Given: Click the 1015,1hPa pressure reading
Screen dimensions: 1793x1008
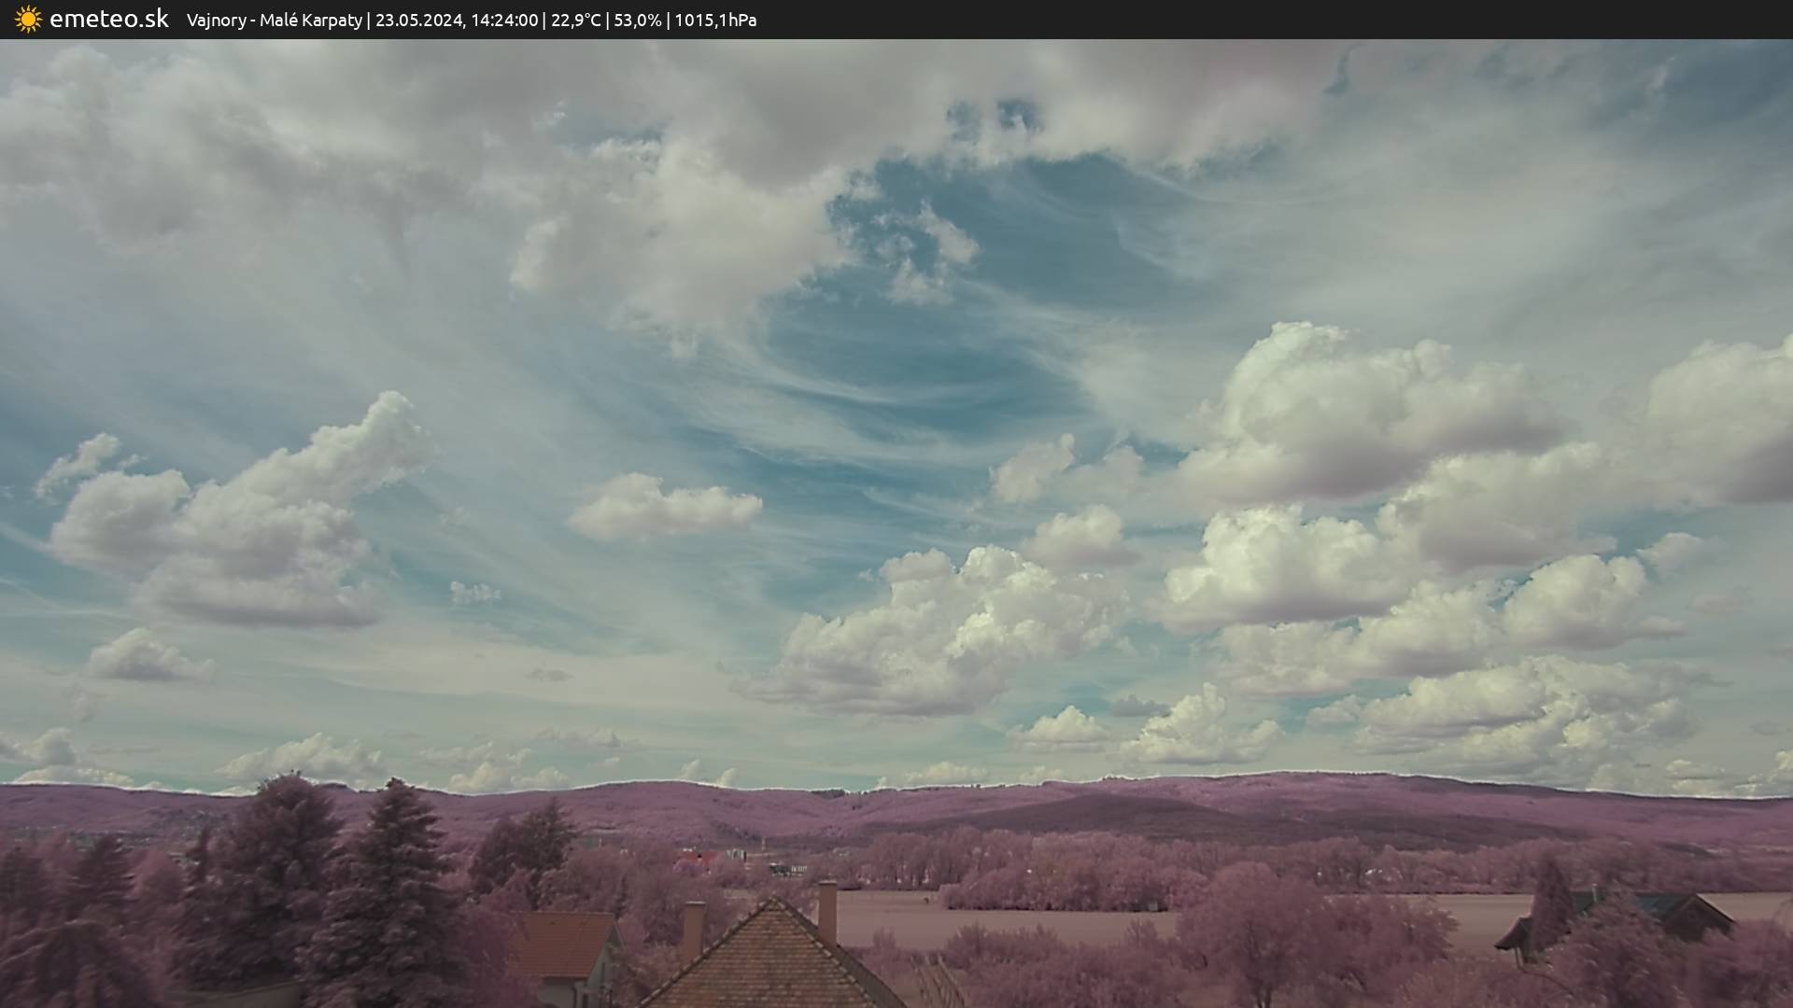Looking at the screenshot, I should 715,21.
